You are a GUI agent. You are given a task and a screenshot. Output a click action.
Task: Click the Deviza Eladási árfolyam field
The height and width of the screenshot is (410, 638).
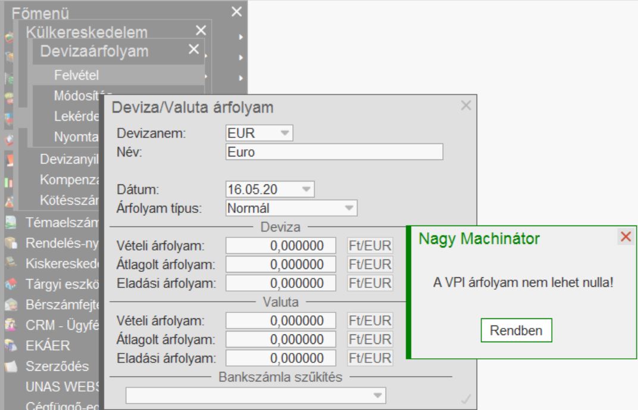(x=281, y=283)
